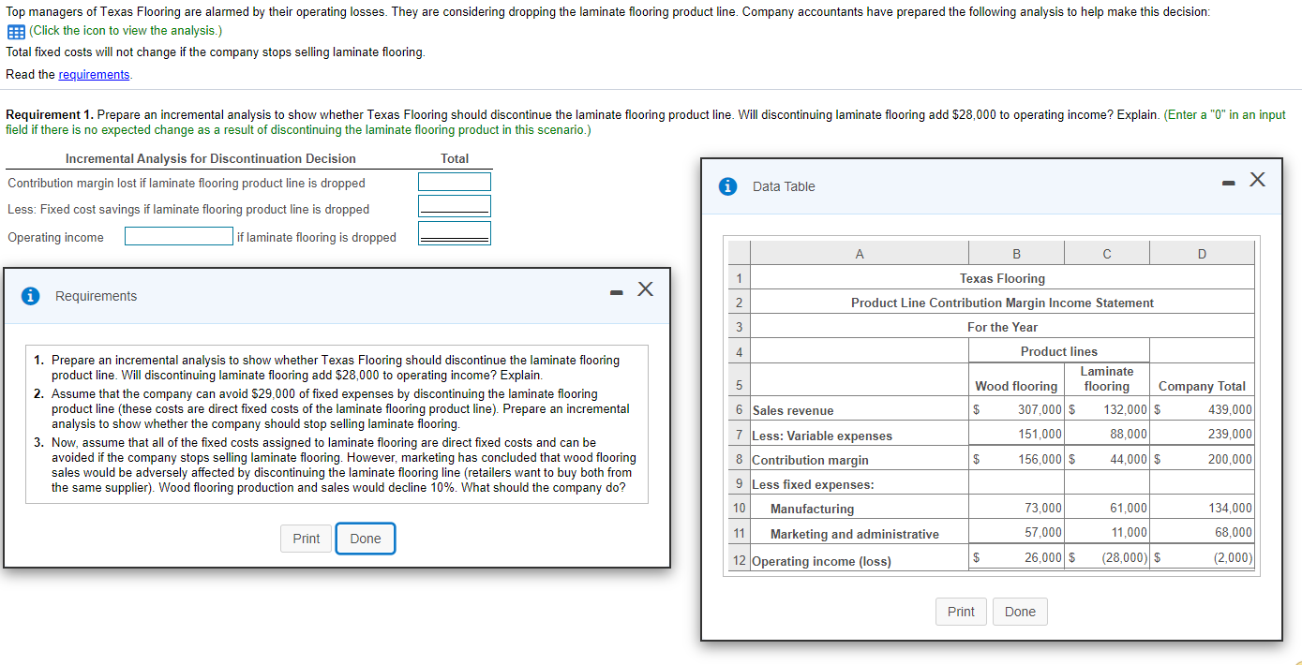Click Done in the Data Table dialog
Viewport: 1302px width, 665px height.
click(x=1020, y=612)
